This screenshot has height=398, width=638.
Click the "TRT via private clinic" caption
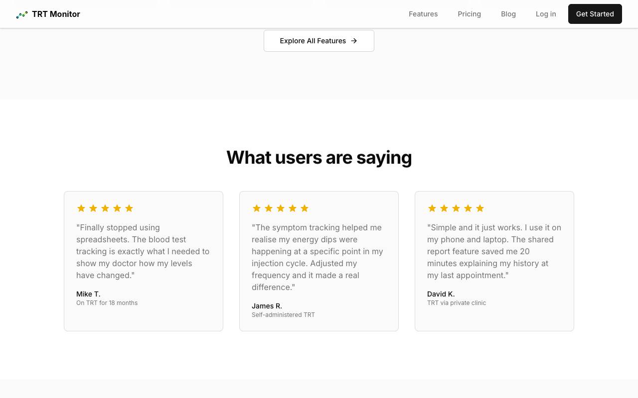457,303
